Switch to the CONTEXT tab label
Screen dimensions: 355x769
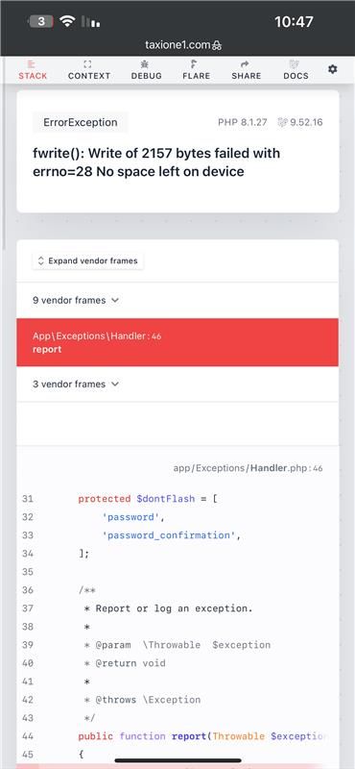click(89, 76)
